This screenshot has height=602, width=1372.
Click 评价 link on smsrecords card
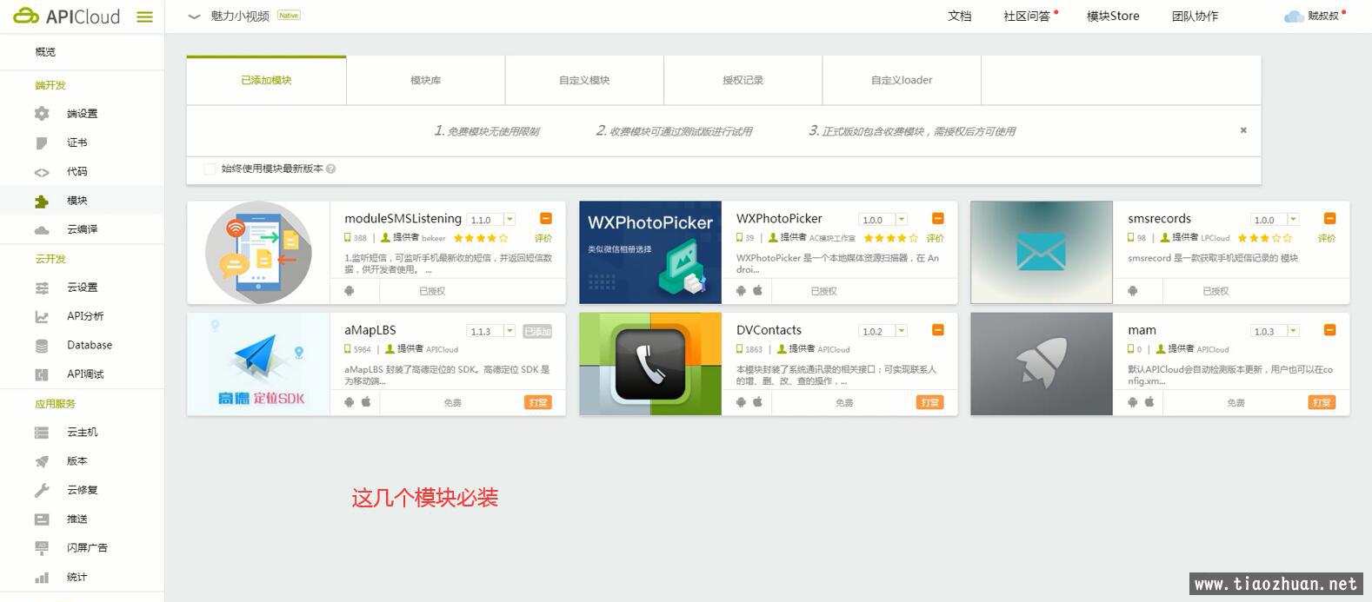(1327, 238)
